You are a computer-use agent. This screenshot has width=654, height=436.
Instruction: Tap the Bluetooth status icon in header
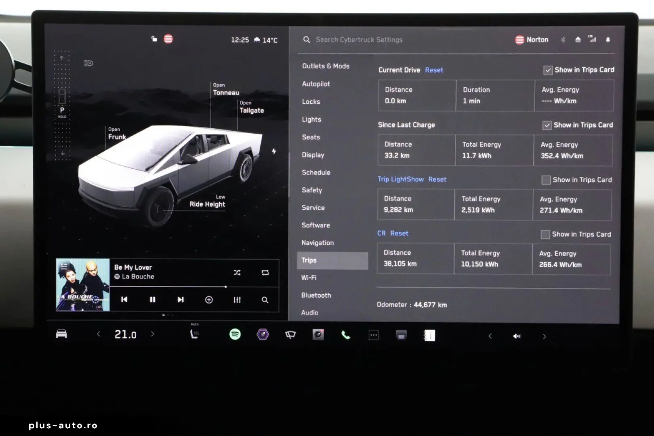point(563,40)
